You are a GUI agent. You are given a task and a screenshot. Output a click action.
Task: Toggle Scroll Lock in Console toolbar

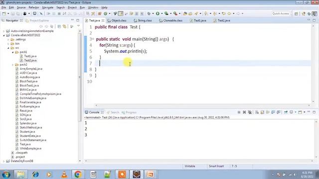[262, 112]
